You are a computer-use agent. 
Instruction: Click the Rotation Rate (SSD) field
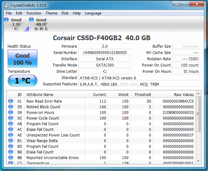pos(186,59)
